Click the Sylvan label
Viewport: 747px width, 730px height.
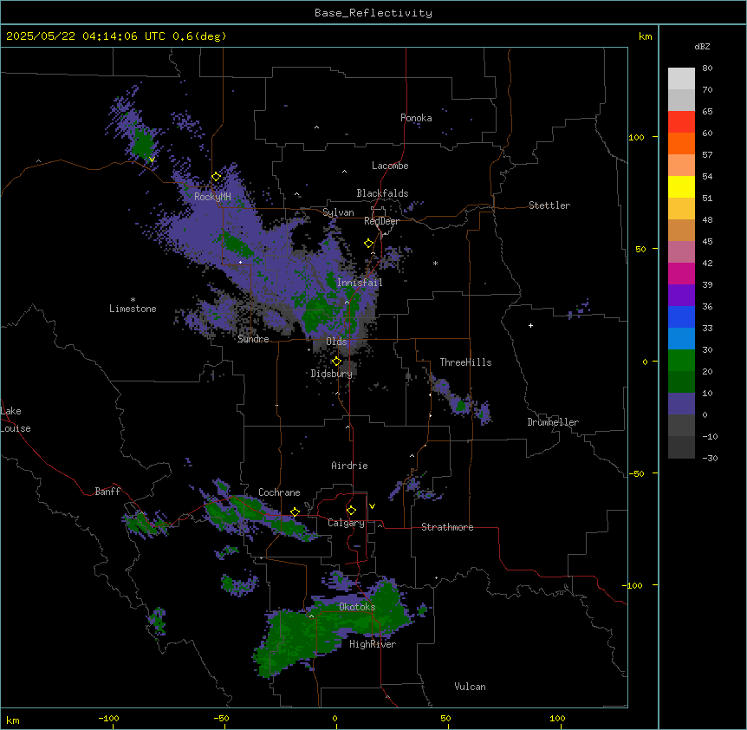[x=338, y=212]
